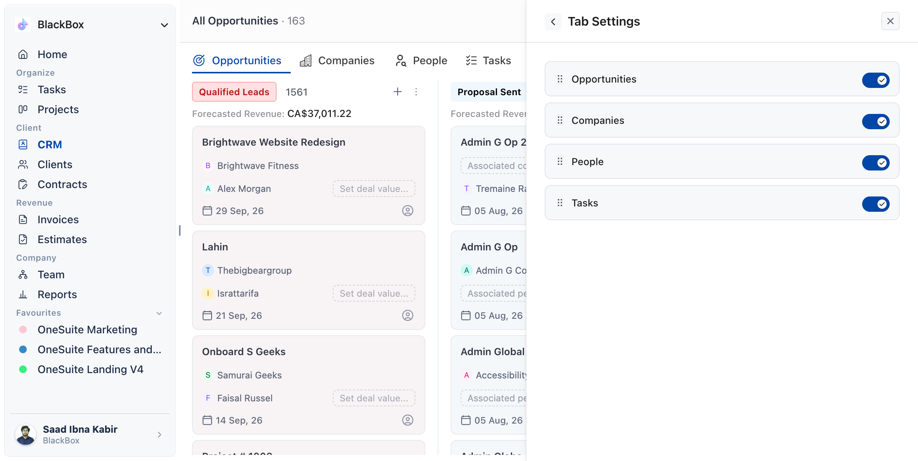Open the Tasks checklist icon in sidebar

23,89
